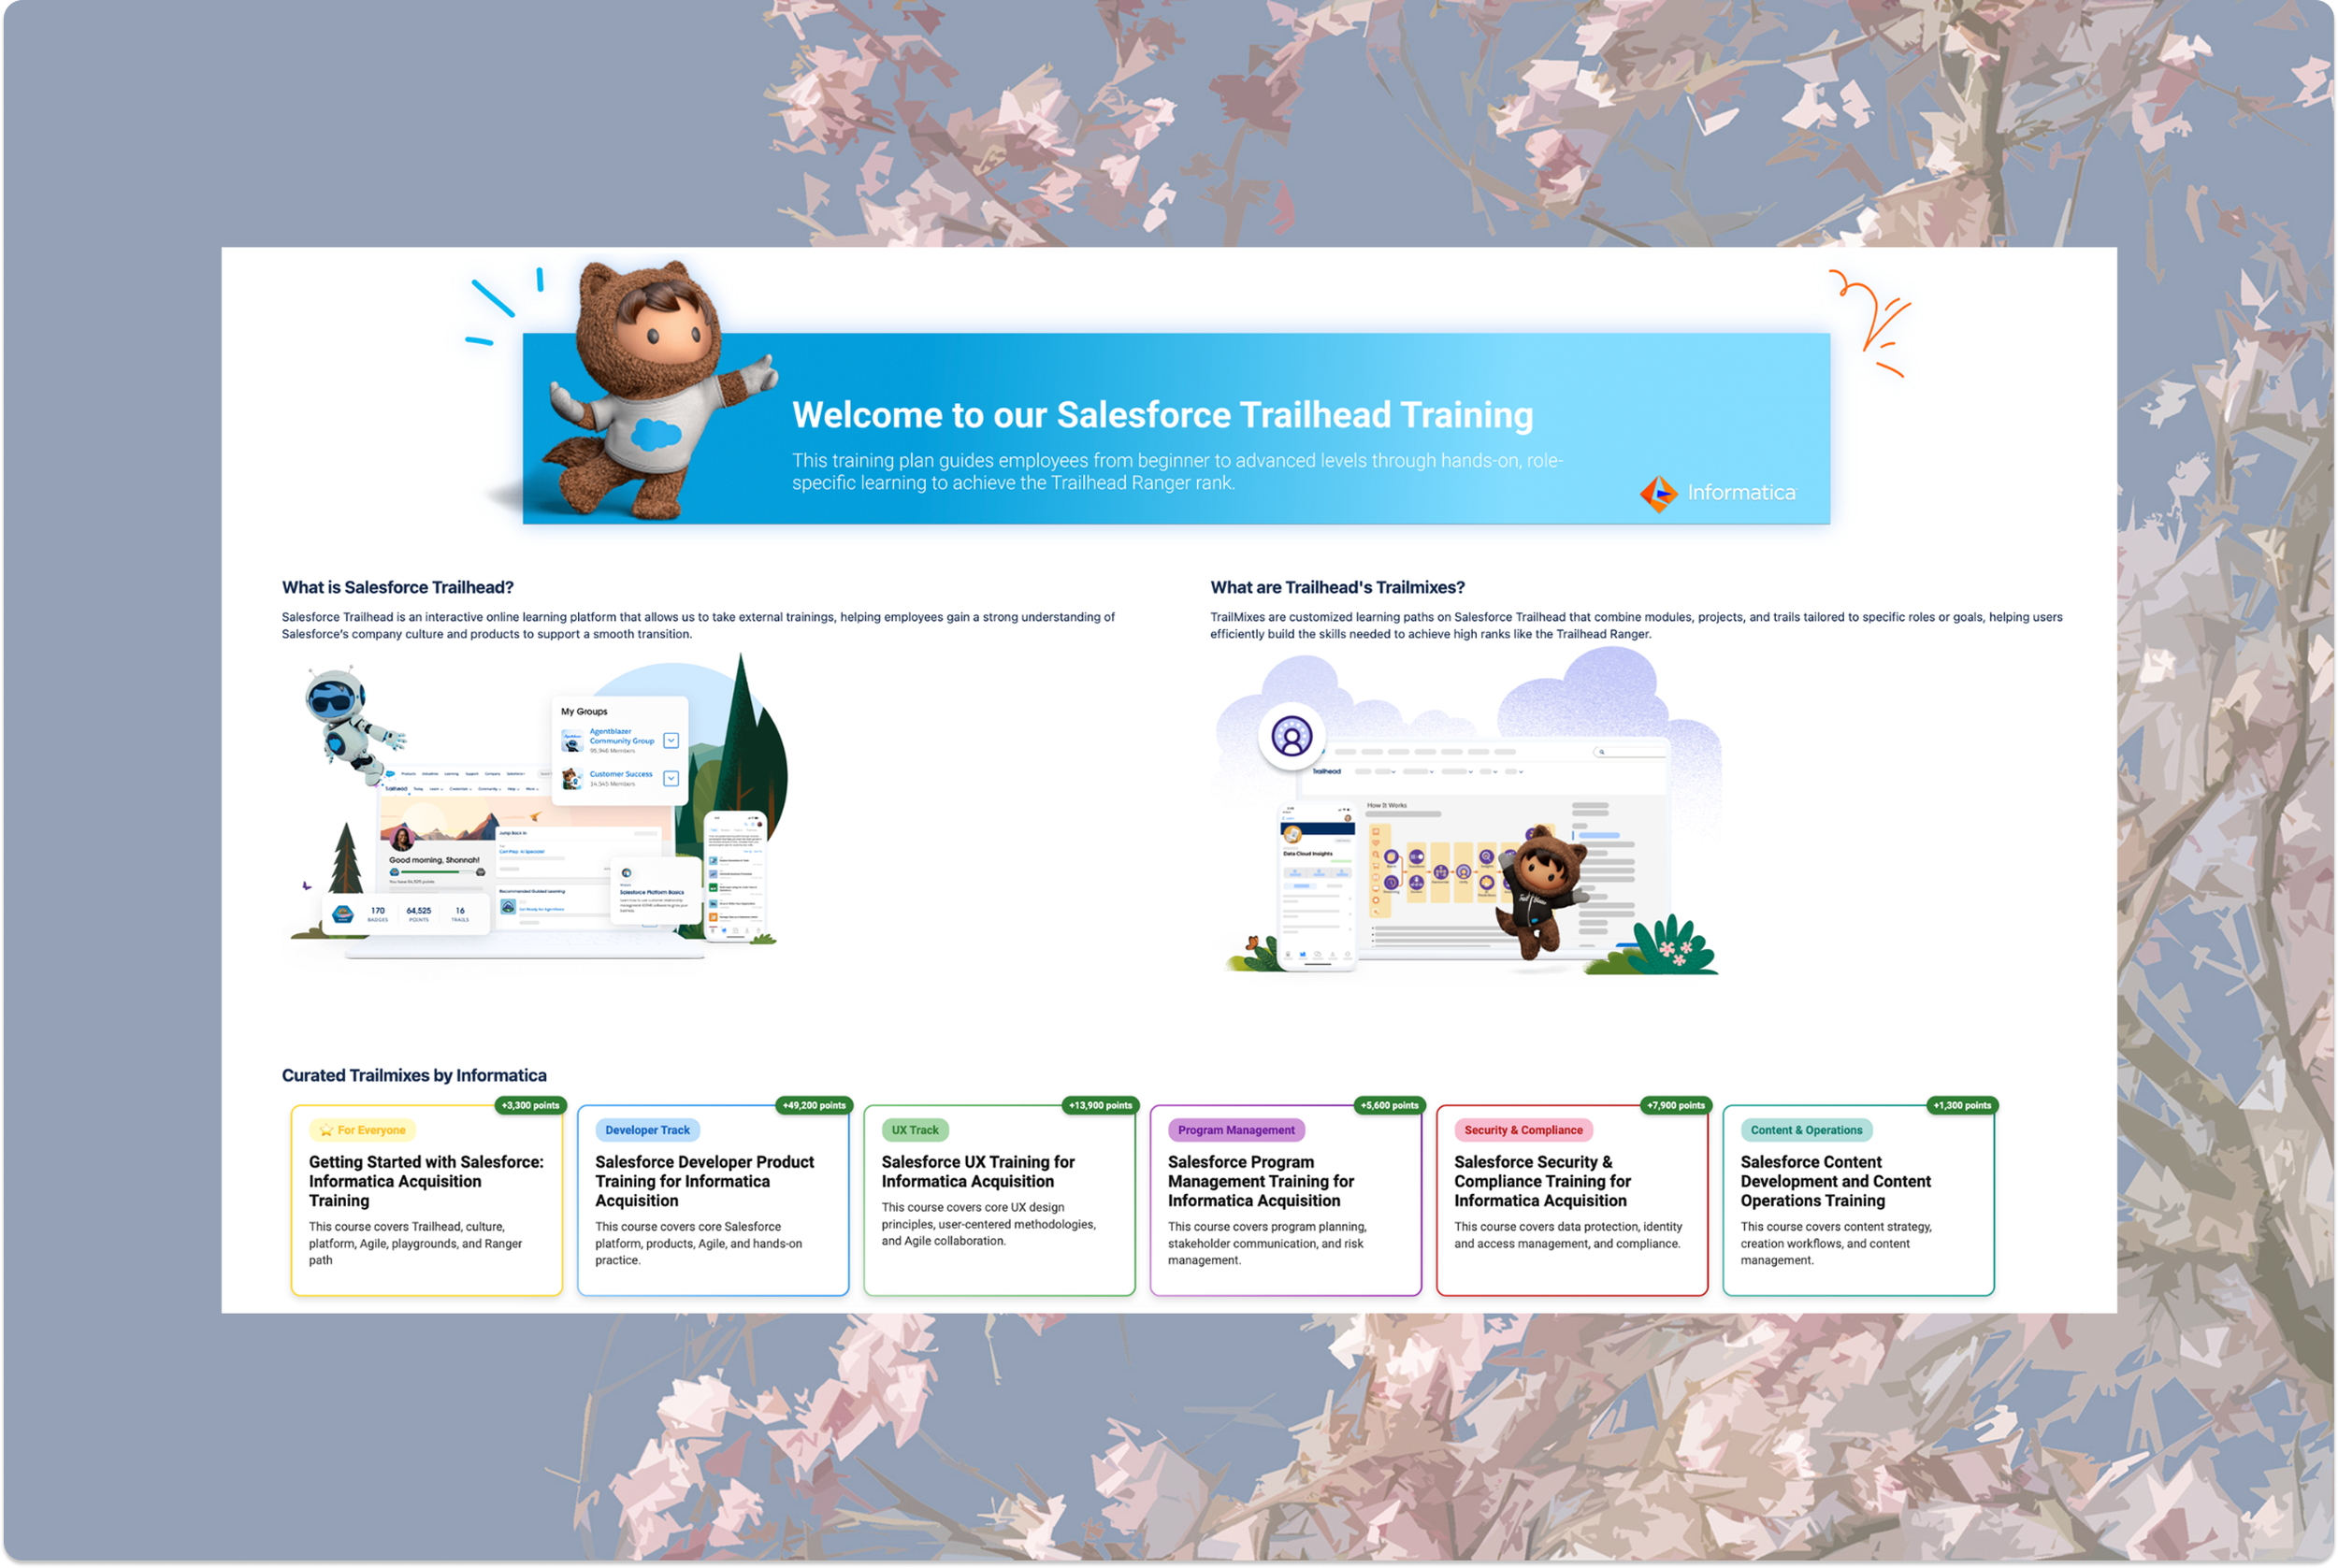Click the +13,900 points badge

tap(1100, 1105)
